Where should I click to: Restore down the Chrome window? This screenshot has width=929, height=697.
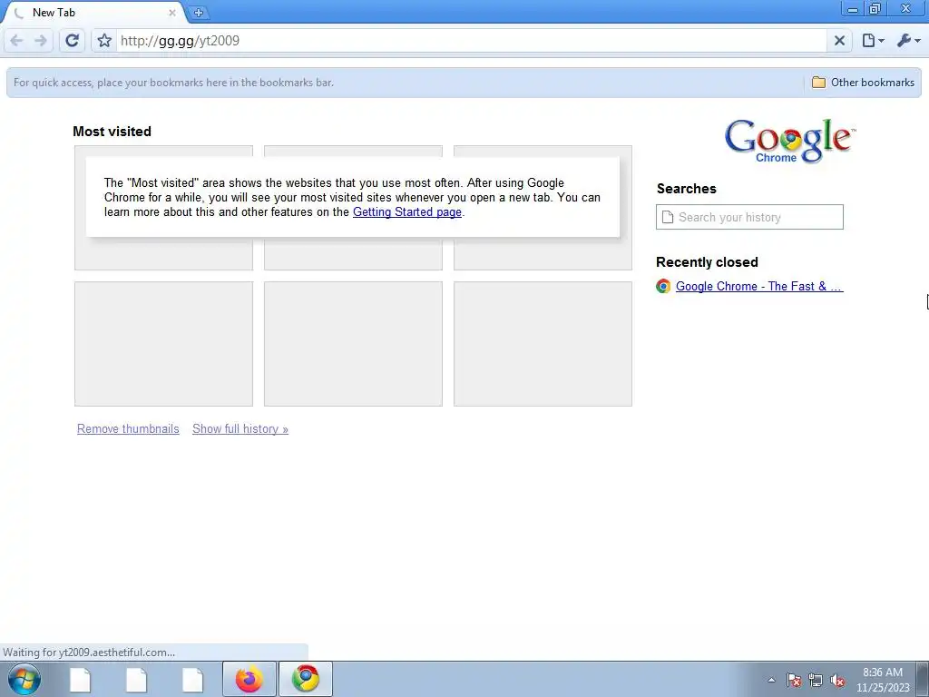coord(875,9)
